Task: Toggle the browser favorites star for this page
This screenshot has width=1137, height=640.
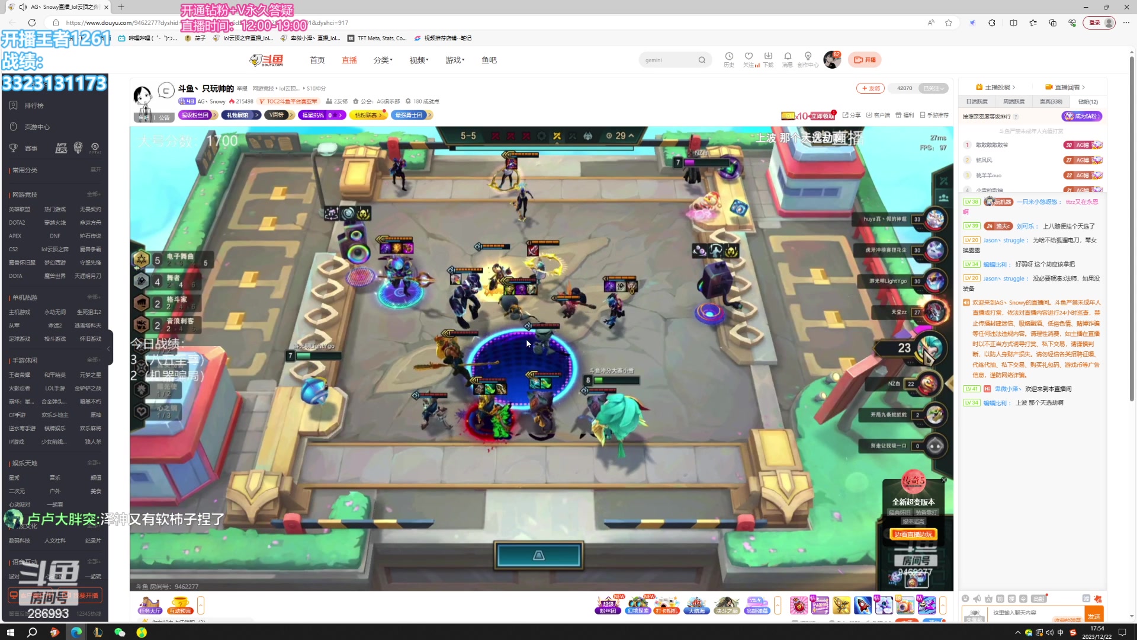Action: [949, 23]
